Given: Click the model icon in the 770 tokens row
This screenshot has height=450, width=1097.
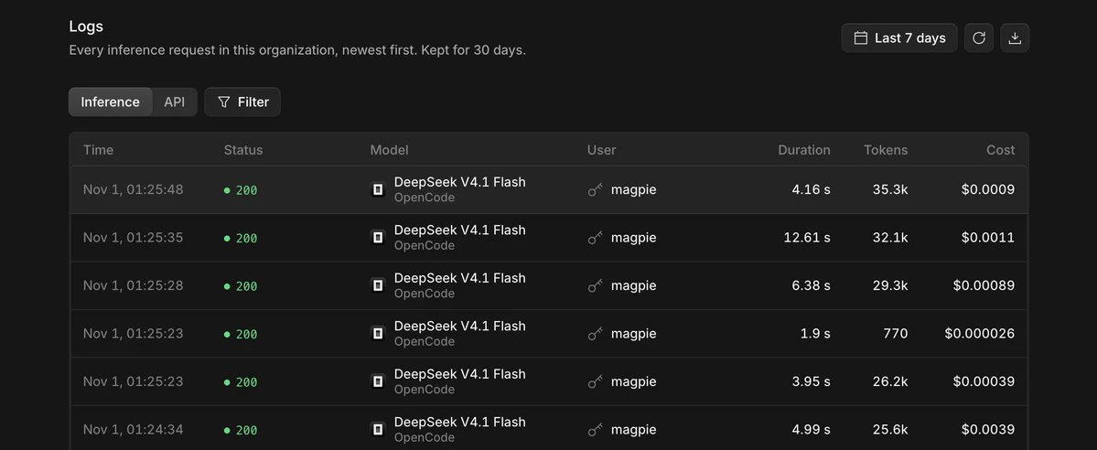Looking at the screenshot, I should [x=378, y=334].
